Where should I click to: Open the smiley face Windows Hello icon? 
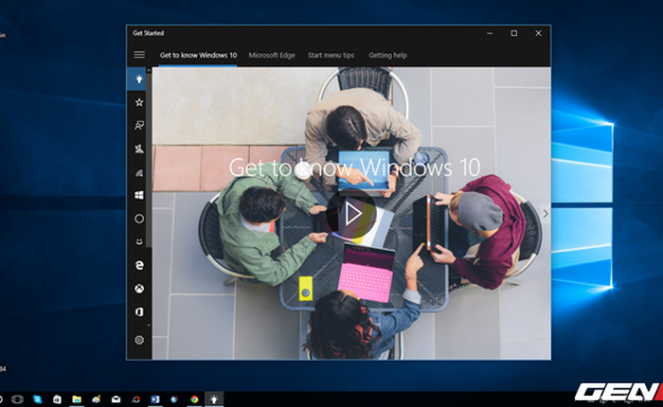point(139,241)
